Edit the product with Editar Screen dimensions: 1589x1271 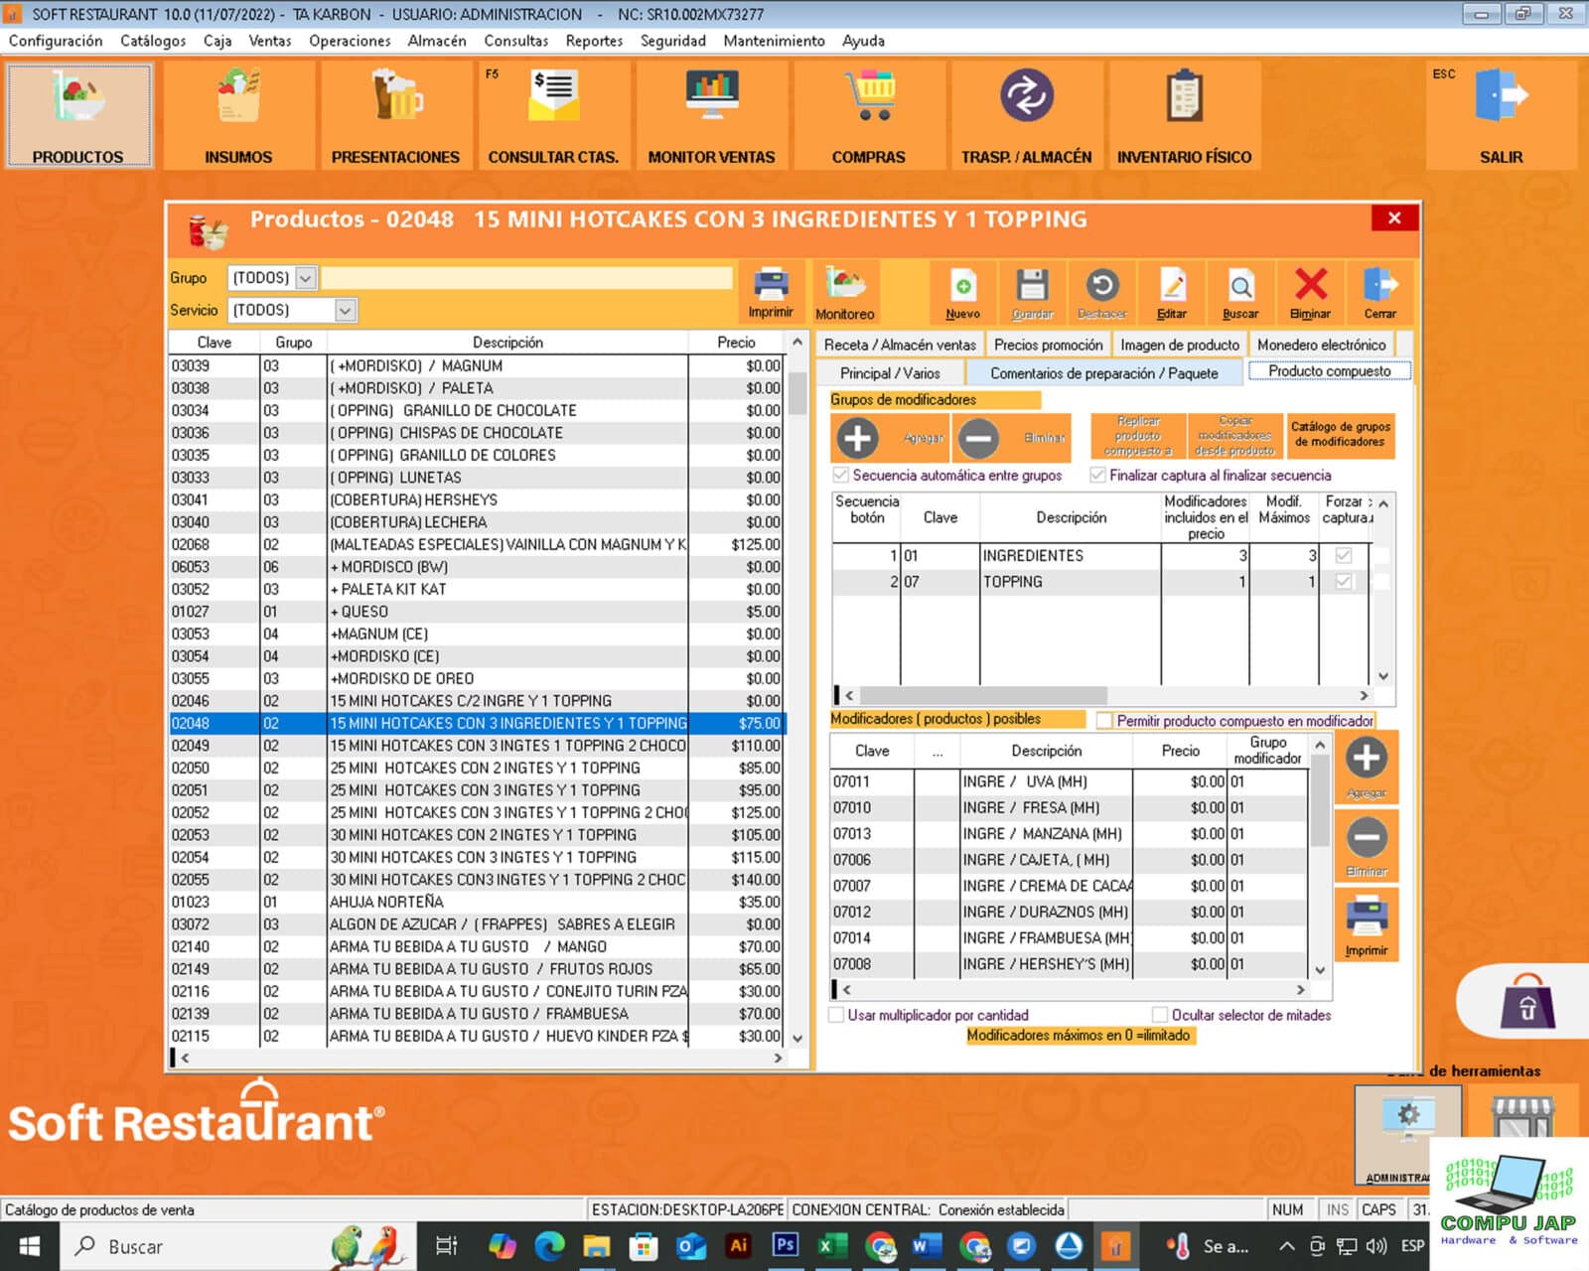pyautogui.click(x=1172, y=292)
